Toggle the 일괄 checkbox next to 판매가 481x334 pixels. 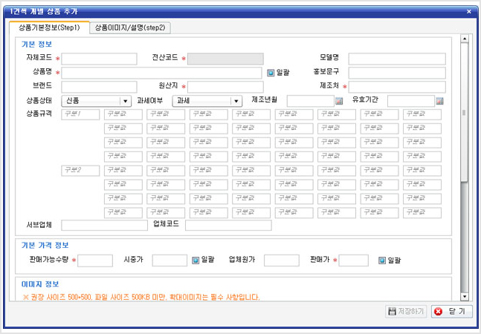point(382,261)
